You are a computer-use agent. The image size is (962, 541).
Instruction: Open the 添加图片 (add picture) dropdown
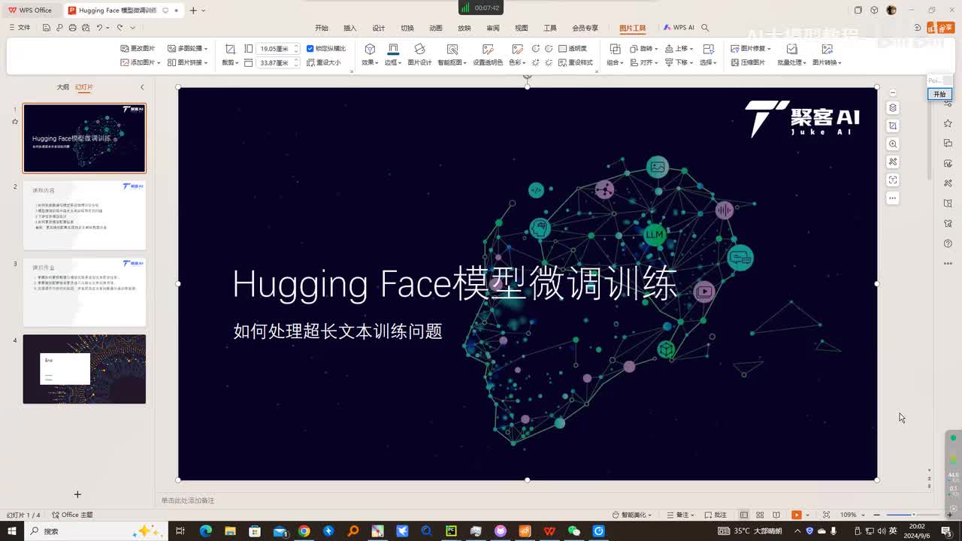[140, 62]
